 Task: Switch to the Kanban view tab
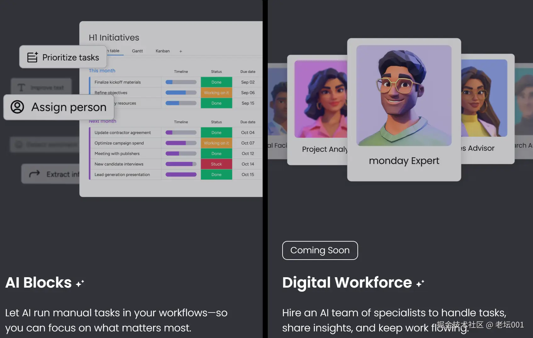(163, 51)
